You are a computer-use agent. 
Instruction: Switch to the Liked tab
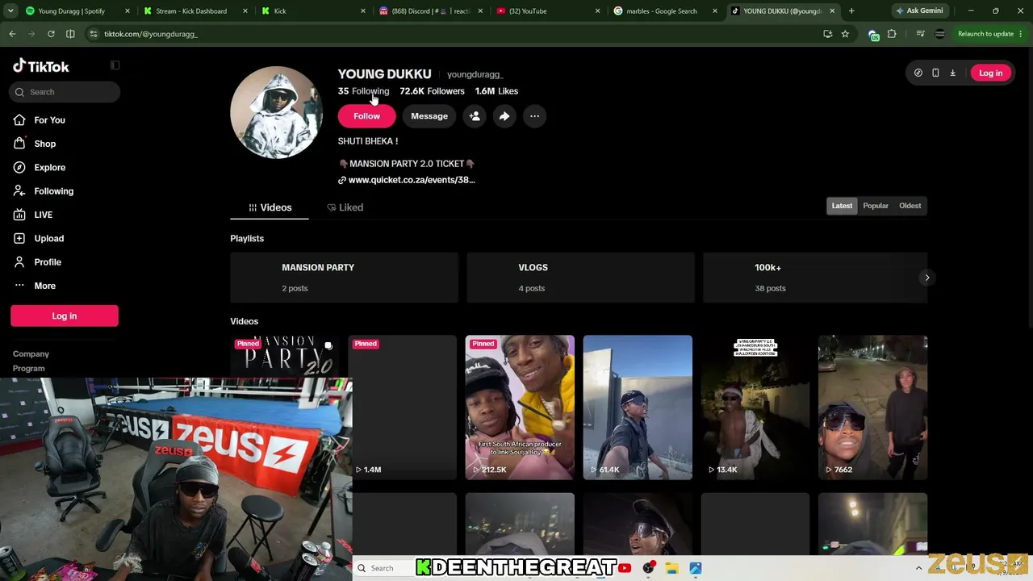[x=345, y=207]
